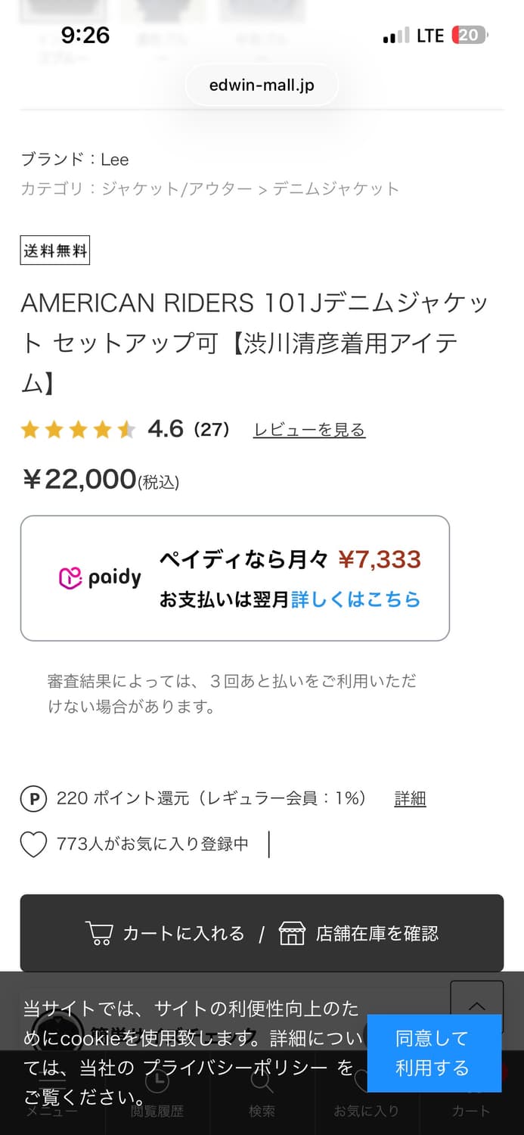
Task: Open レビューを見る to read reviews
Action: [309, 428]
